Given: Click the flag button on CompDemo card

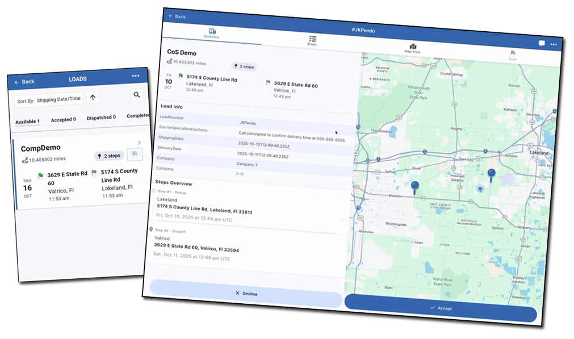Looking at the screenshot, I should click(135, 154).
